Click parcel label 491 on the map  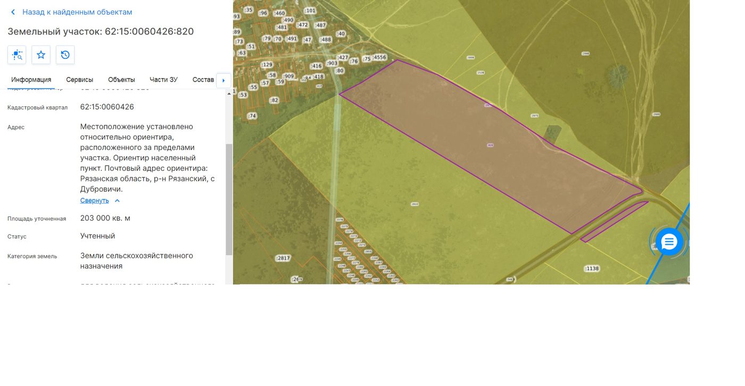(292, 39)
